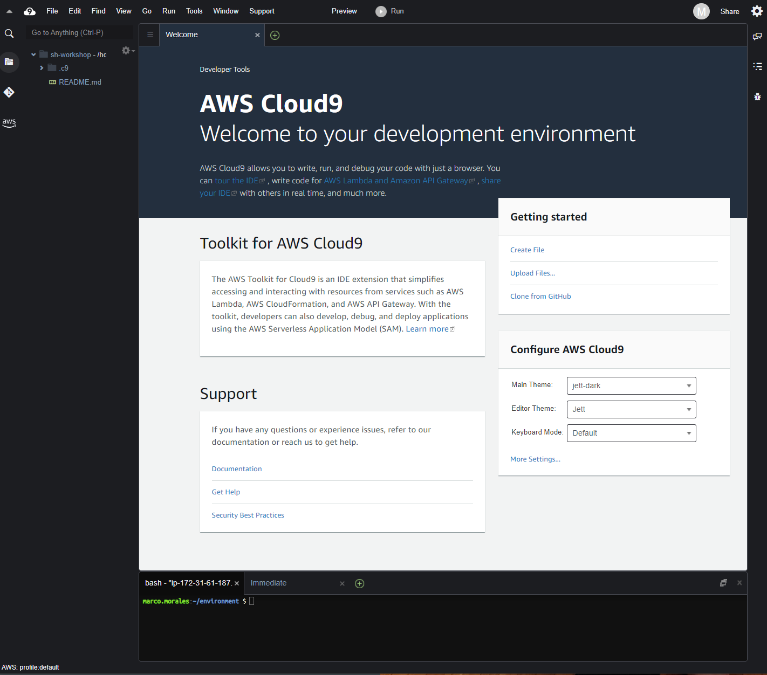Open the Outline panel
The image size is (767, 675).
coord(757,66)
